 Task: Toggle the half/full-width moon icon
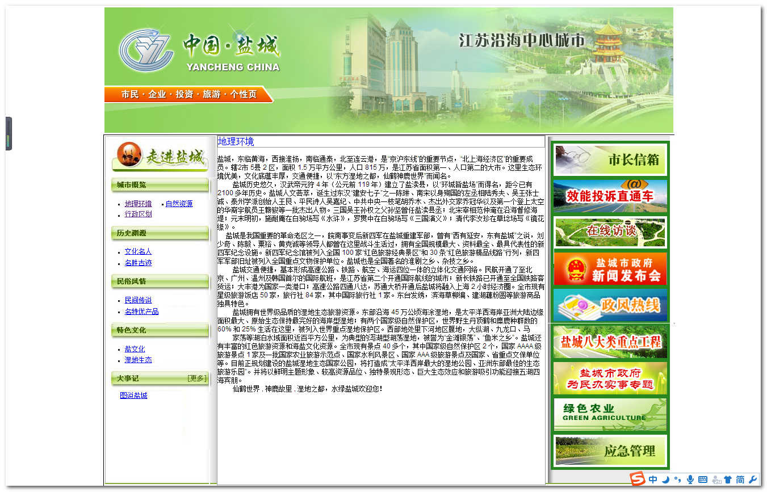coord(665,480)
